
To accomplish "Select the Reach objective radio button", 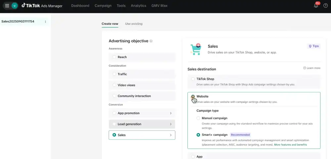I will click(x=114, y=57).
